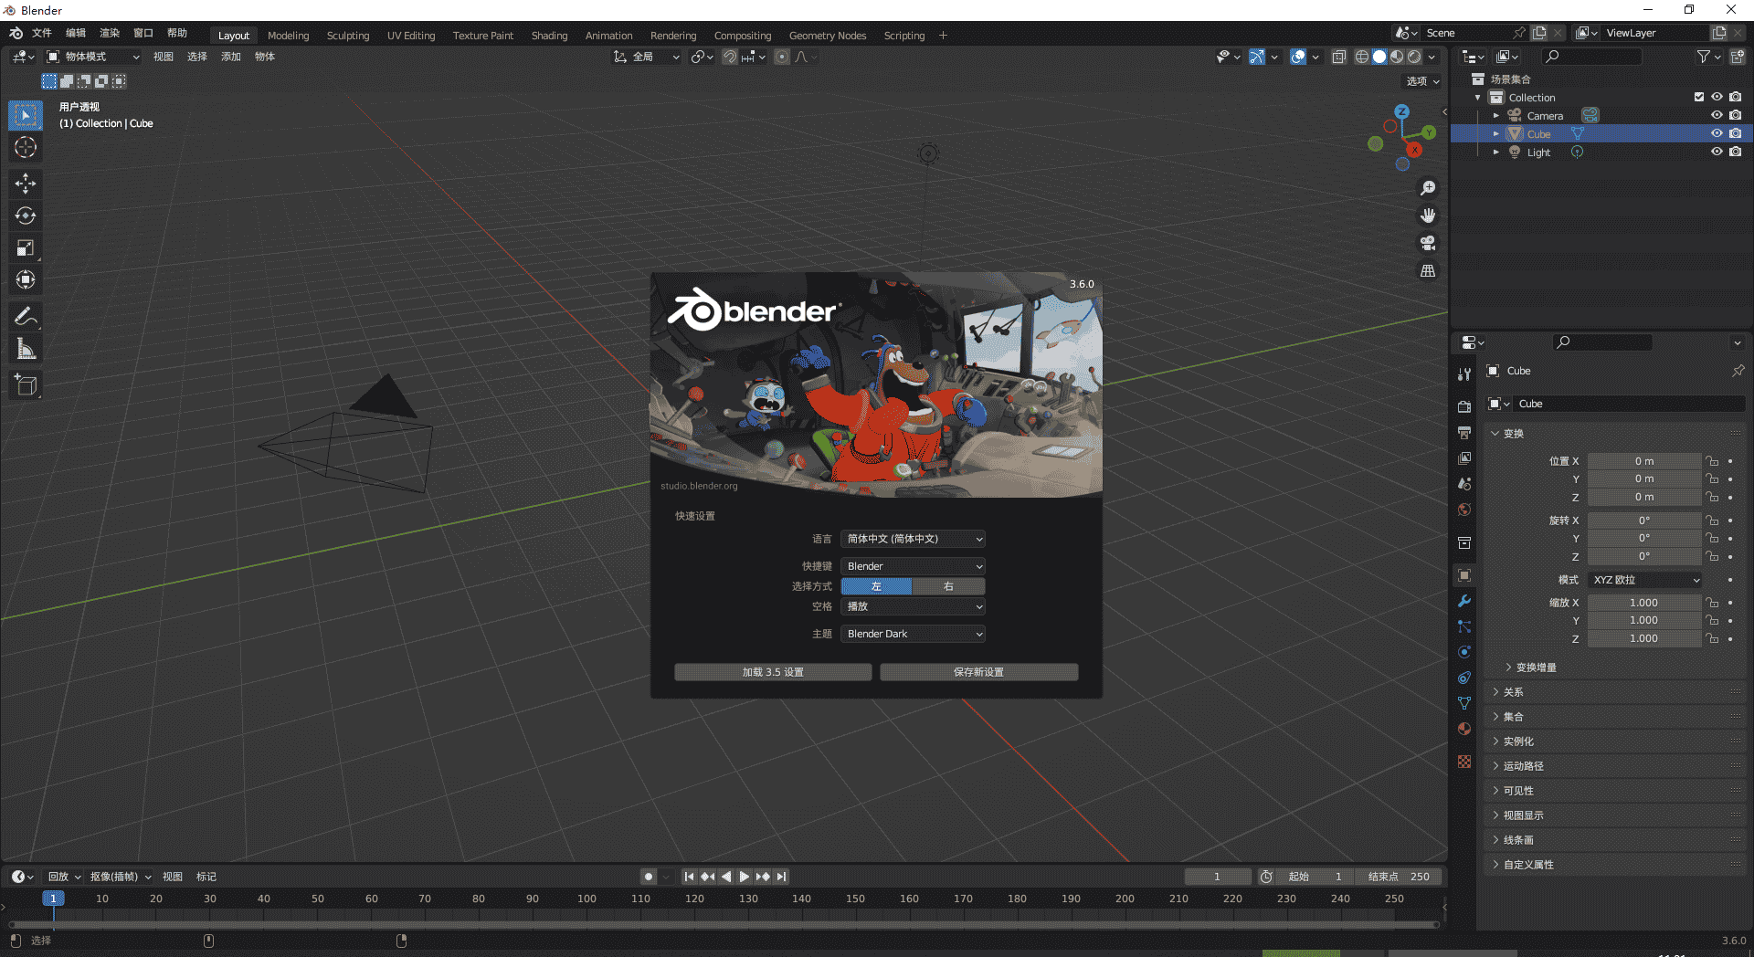Open the spacebar action dropdown 播放
The image size is (1754, 957).
point(913,606)
